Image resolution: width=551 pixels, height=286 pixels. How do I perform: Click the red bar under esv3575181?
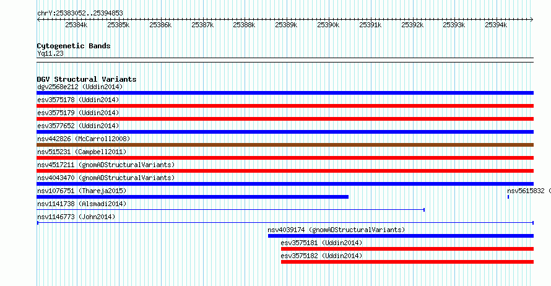coord(407,249)
